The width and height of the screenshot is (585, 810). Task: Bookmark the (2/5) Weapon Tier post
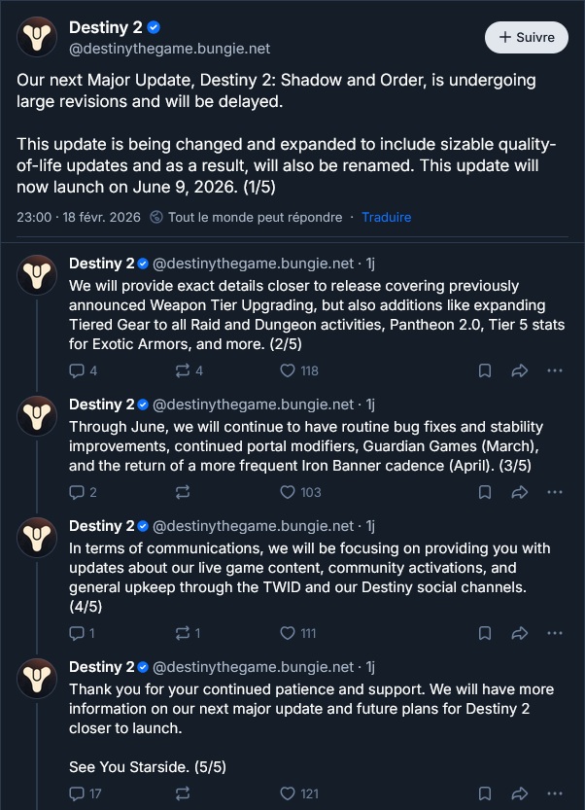[485, 370]
